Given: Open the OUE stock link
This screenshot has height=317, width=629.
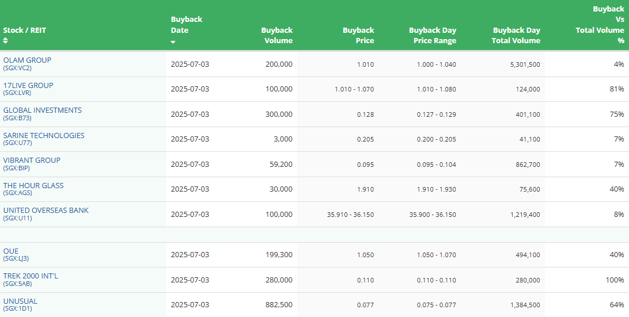Looking at the screenshot, I should (11, 251).
